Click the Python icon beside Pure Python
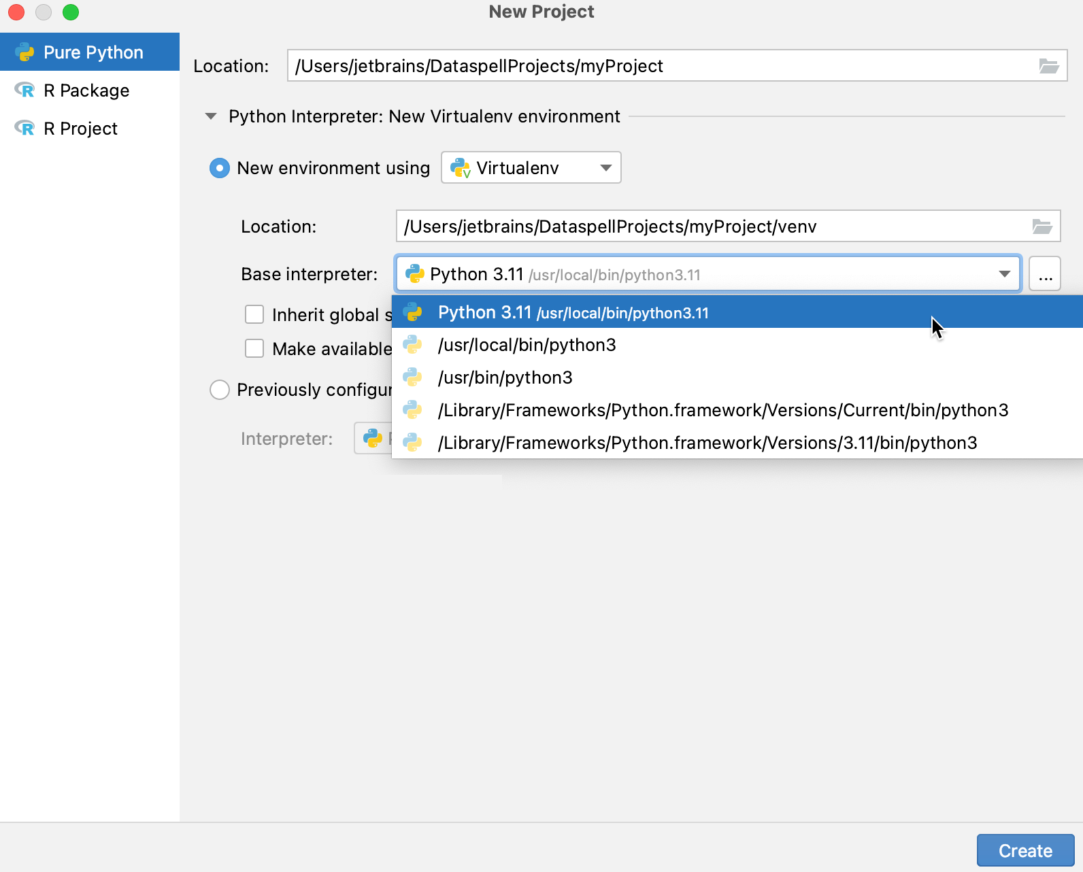 (25, 52)
